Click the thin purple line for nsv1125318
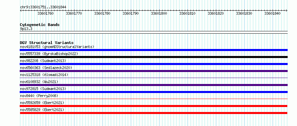Image resolution: width=297 pixels, height=126 pixels. coord(154,78)
